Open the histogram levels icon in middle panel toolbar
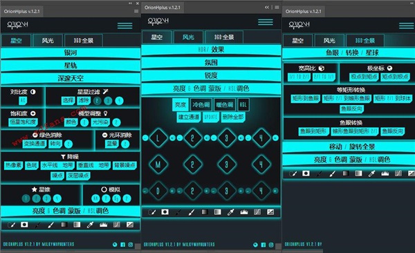 pos(244,212)
